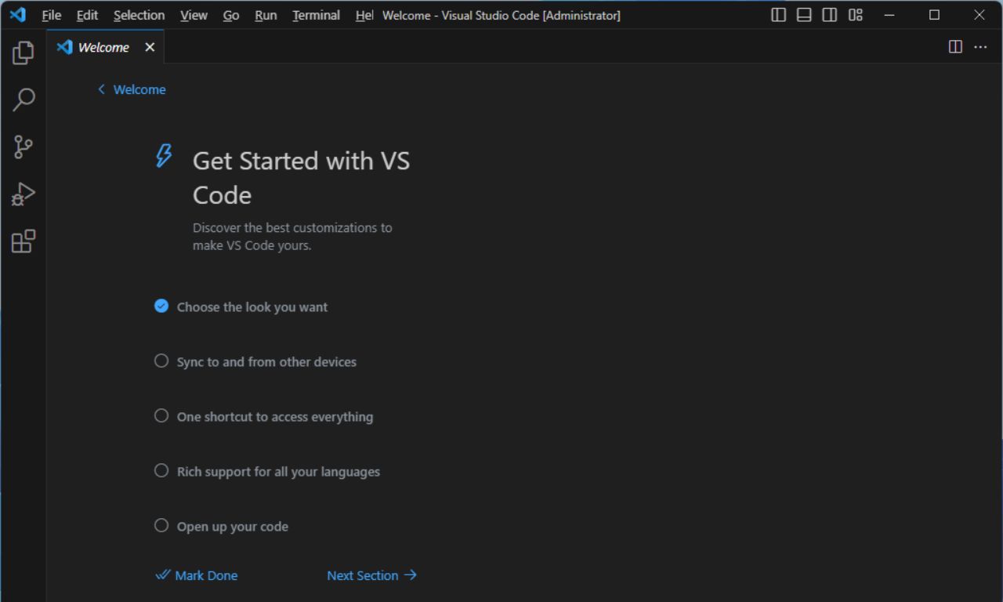Image resolution: width=1003 pixels, height=602 pixels.
Task: Click Mark Done link
Action: click(x=197, y=575)
